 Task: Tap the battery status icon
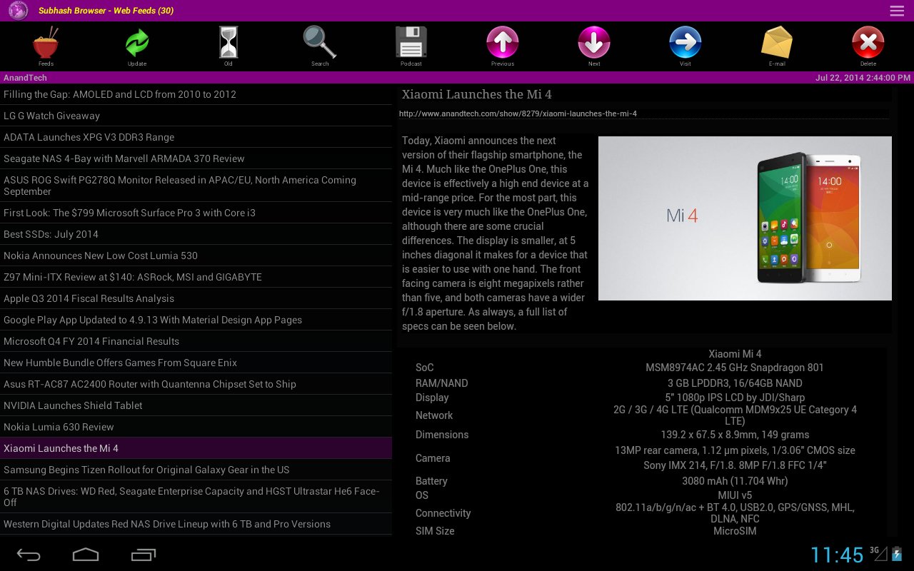coord(898,554)
